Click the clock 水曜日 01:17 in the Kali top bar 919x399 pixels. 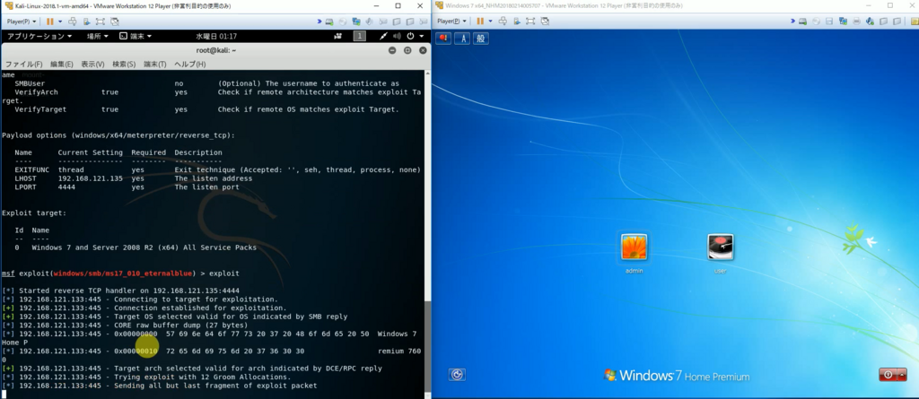tap(216, 37)
